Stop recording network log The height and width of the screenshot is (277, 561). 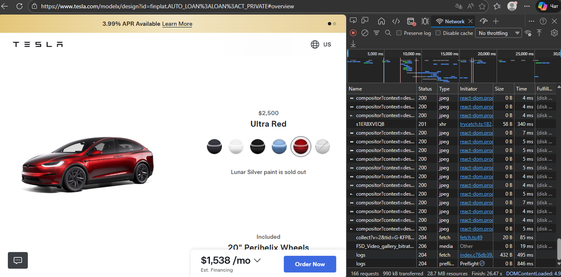tap(353, 33)
